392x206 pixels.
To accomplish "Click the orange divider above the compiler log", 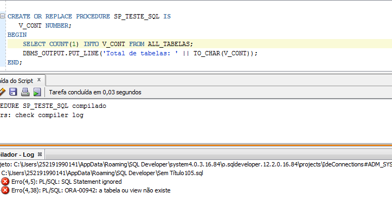I will tap(196, 145).
